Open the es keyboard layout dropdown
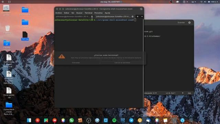The width and height of the screenshot is (220, 124). pyautogui.click(x=194, y=2)
